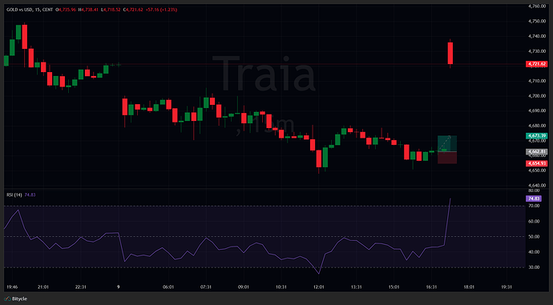Click the Low value L4,718.52

click(x=111, y=10)
